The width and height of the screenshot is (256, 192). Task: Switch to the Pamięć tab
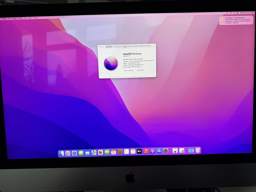coord(135,46)
